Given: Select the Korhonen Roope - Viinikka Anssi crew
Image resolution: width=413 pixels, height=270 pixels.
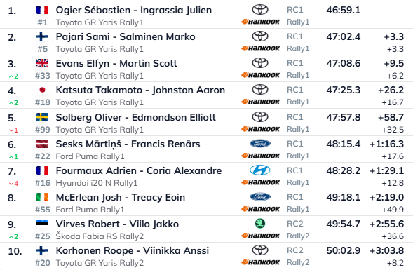Looking at the screenshot, I should tap(133, 250).
